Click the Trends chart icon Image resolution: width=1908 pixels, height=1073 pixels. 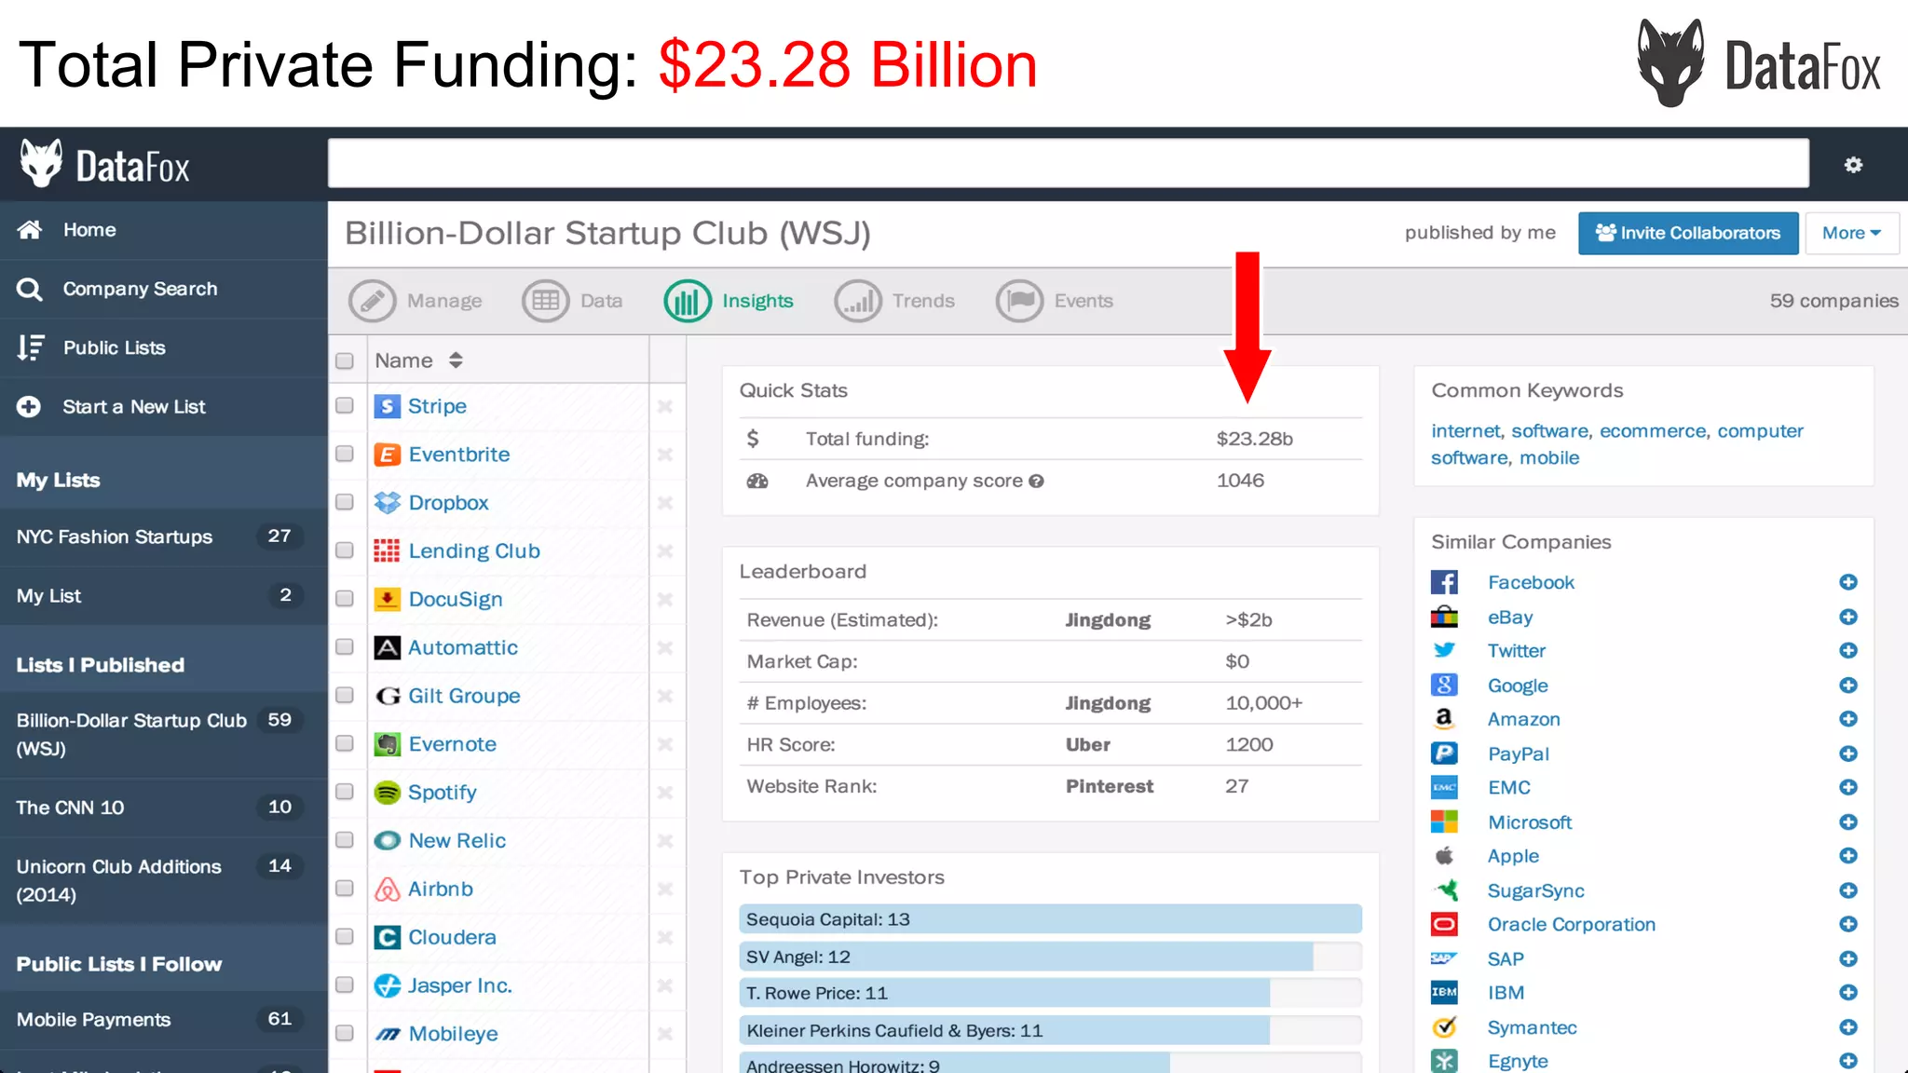858,301
